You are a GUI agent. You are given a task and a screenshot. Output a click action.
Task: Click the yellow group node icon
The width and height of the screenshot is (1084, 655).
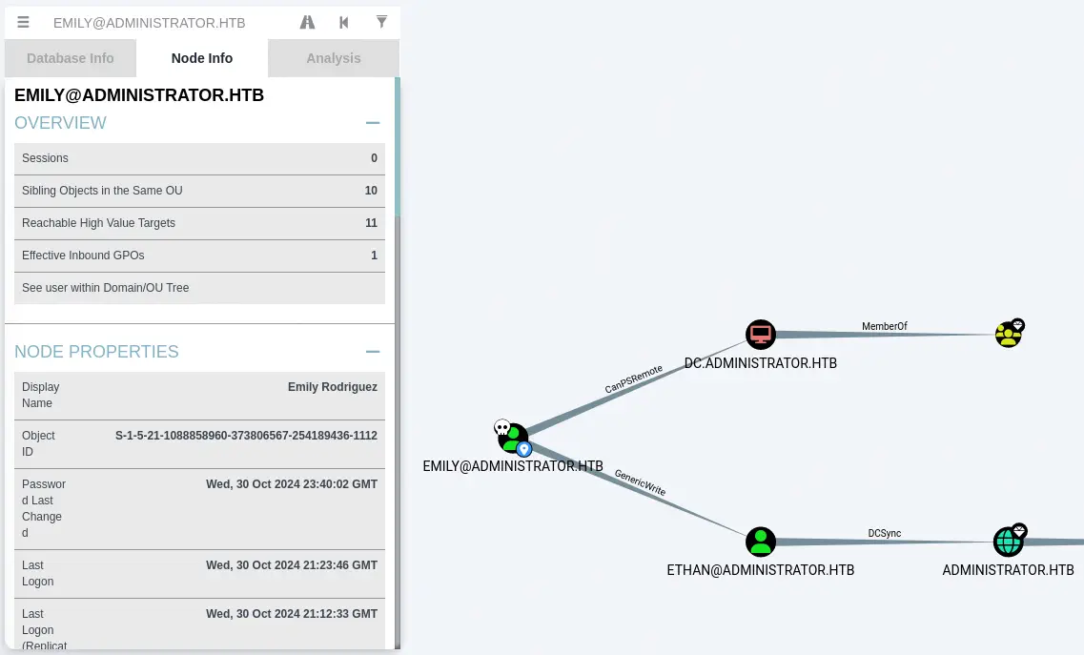[1008, 334]
